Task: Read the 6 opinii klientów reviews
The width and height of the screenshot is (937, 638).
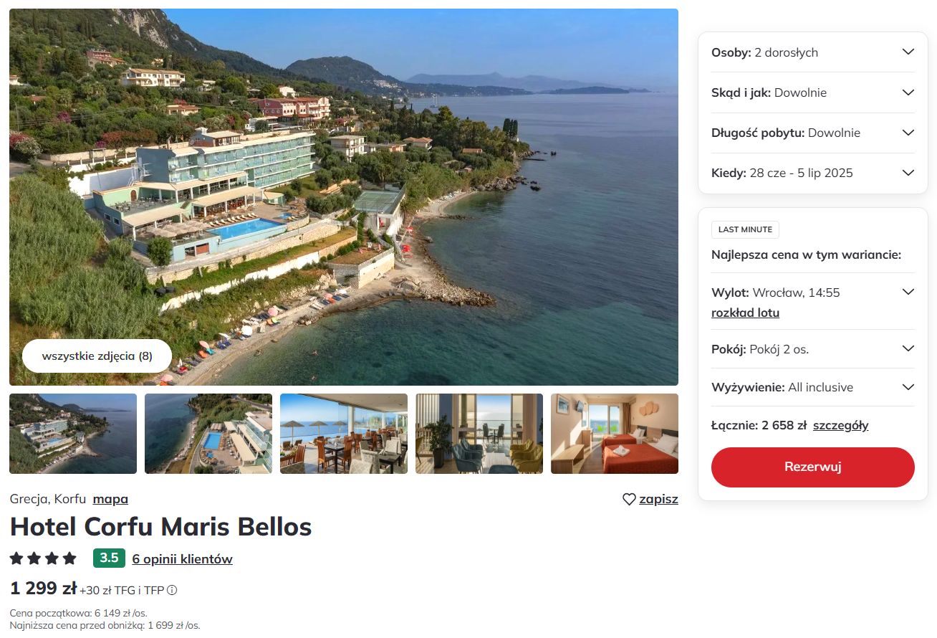Action: (183, 559)
